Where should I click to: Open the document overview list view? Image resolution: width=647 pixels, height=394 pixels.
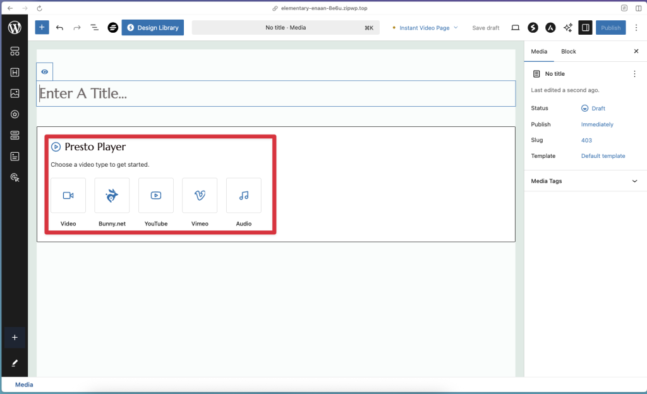pos(95,28)
